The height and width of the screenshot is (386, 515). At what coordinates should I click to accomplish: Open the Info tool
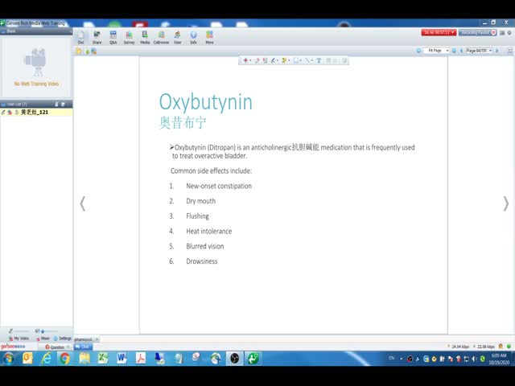point(193,37)
